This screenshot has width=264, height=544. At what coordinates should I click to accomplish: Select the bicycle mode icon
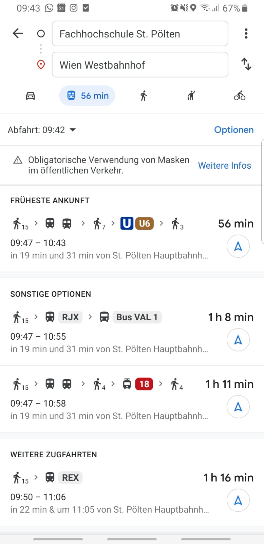tap(240, 96)
